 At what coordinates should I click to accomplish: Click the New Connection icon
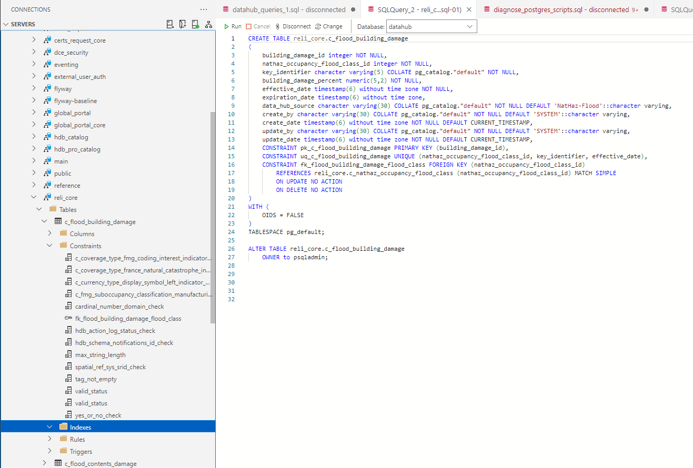169,24
